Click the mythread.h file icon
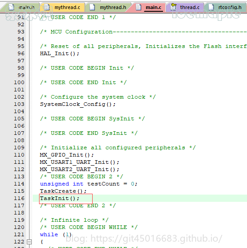 (92, 7)
